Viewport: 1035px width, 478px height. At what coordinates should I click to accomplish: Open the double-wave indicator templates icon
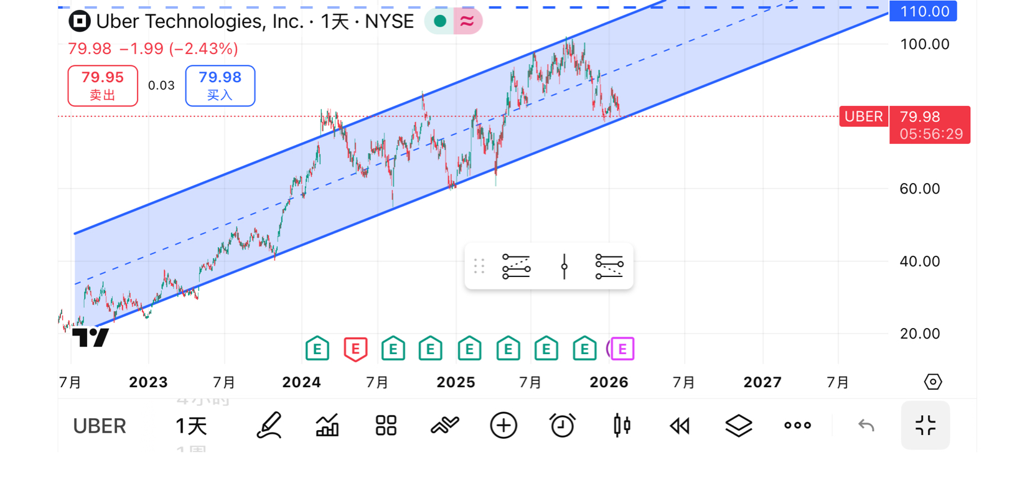tap(444, 426)
